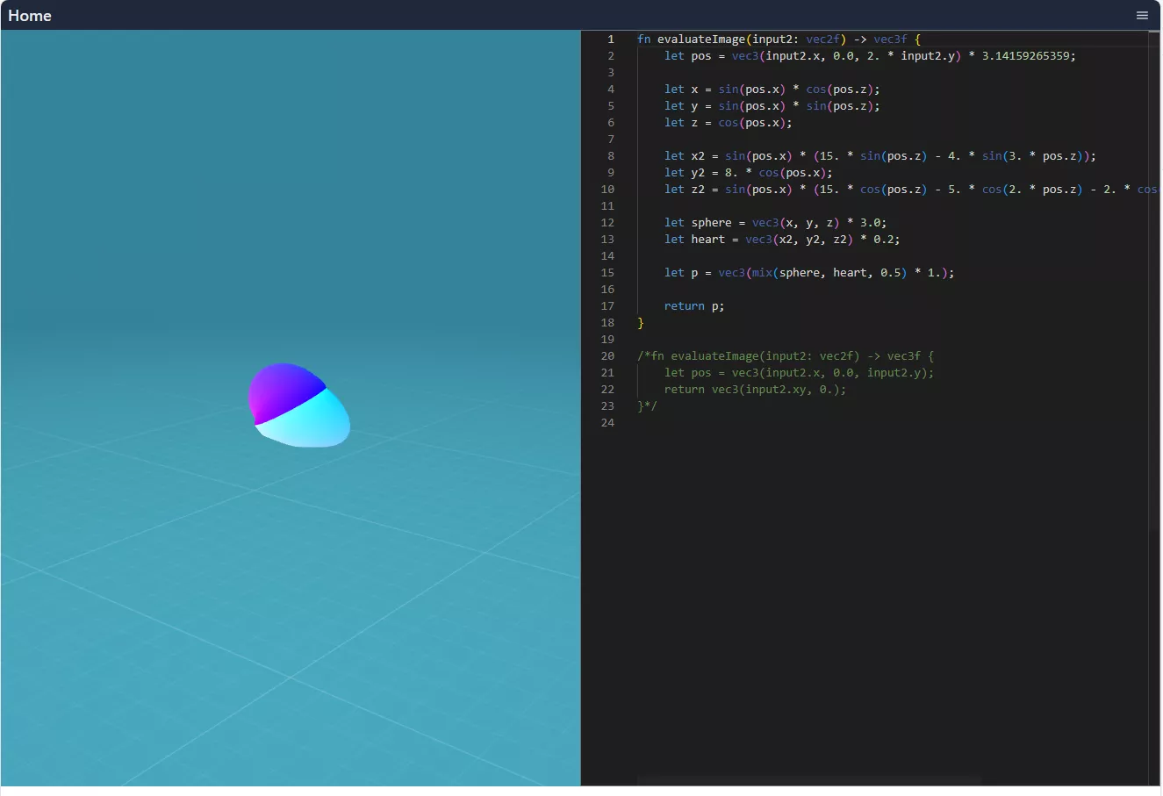Click the horizontal scrollbar under the code editor

point(808,779)
